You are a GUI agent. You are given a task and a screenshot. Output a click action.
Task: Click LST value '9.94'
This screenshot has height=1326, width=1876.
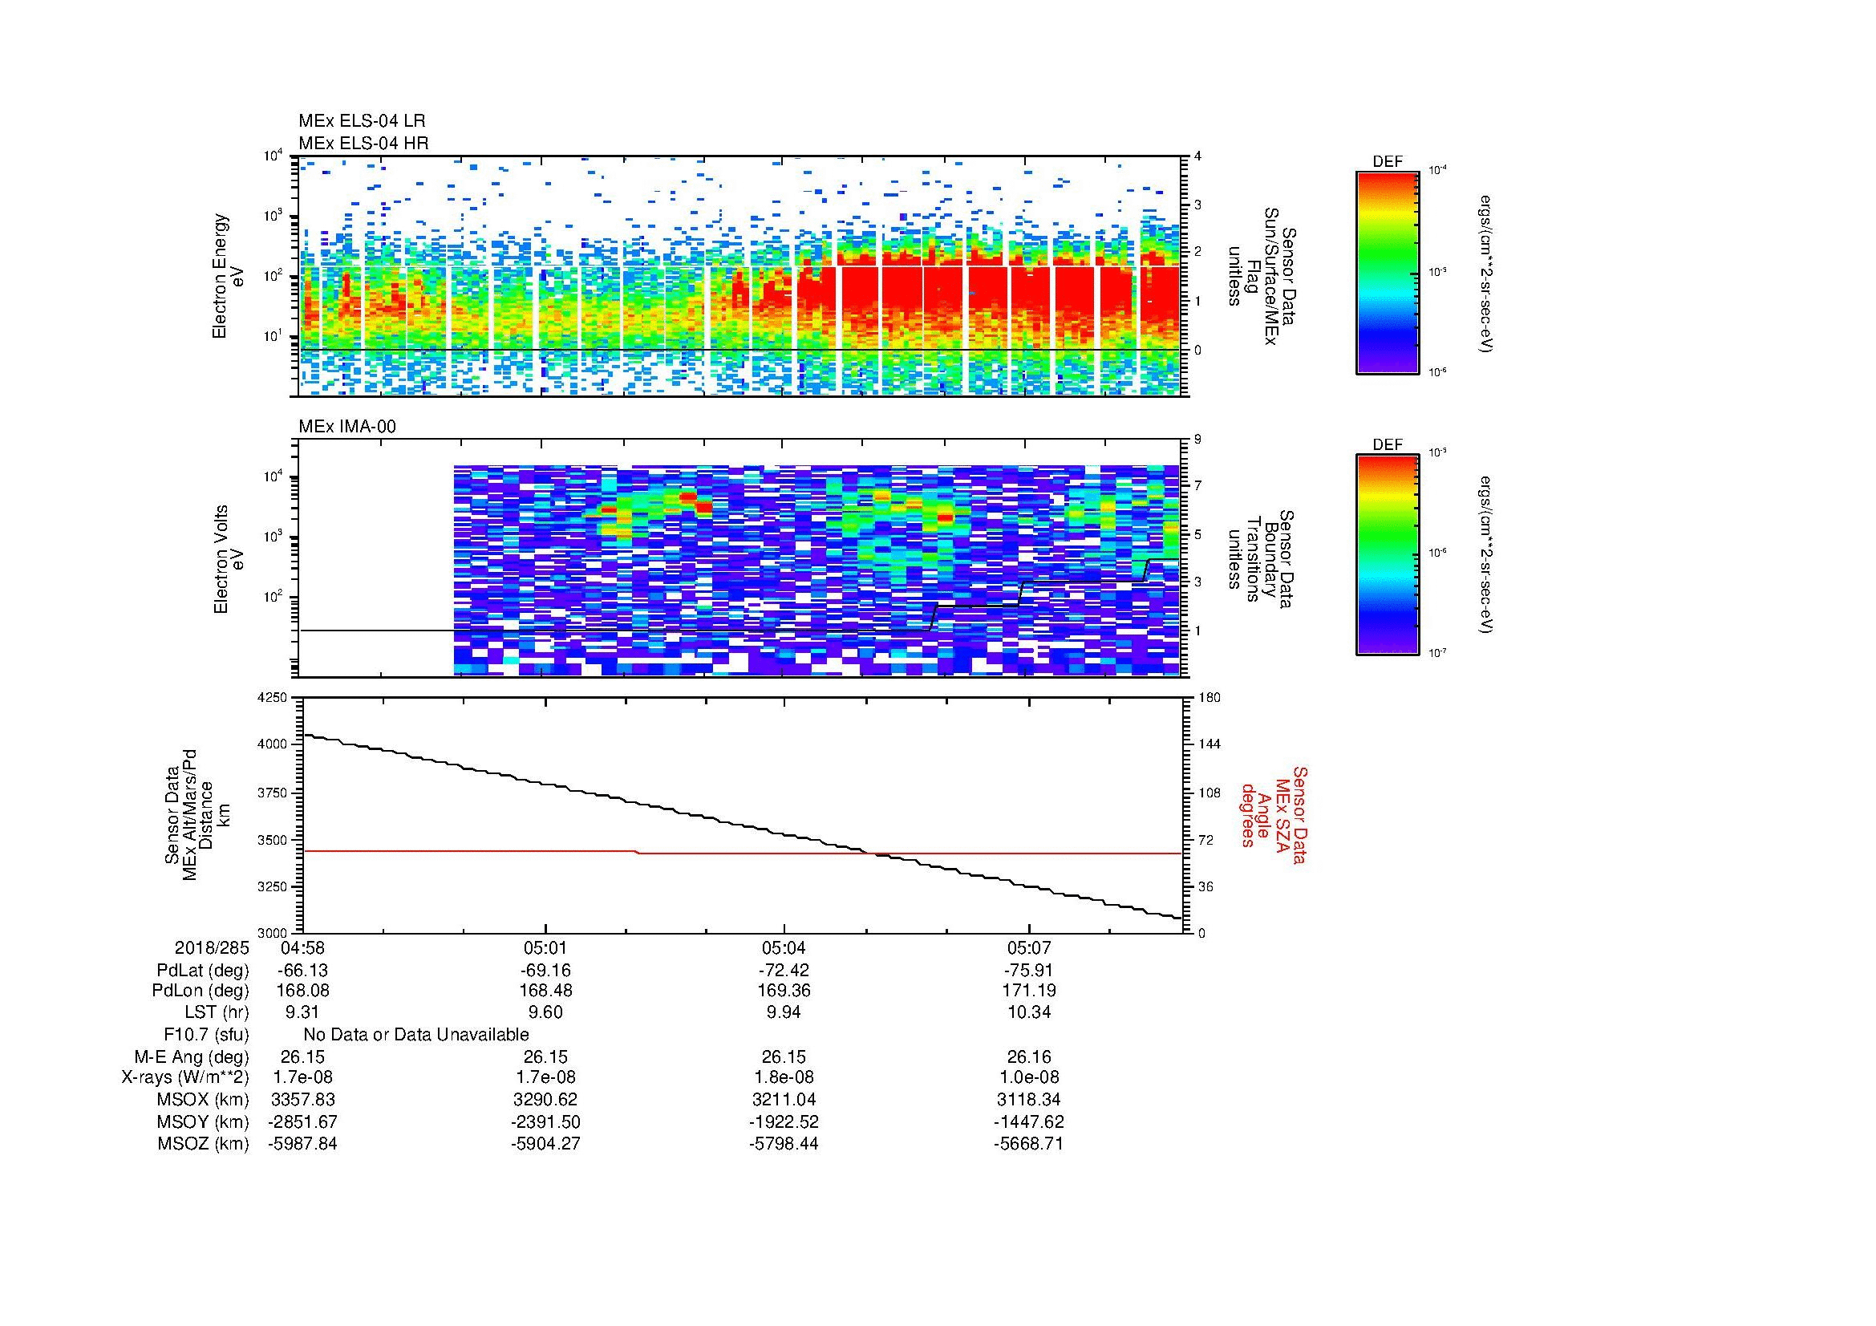[x=784, y=1012]
